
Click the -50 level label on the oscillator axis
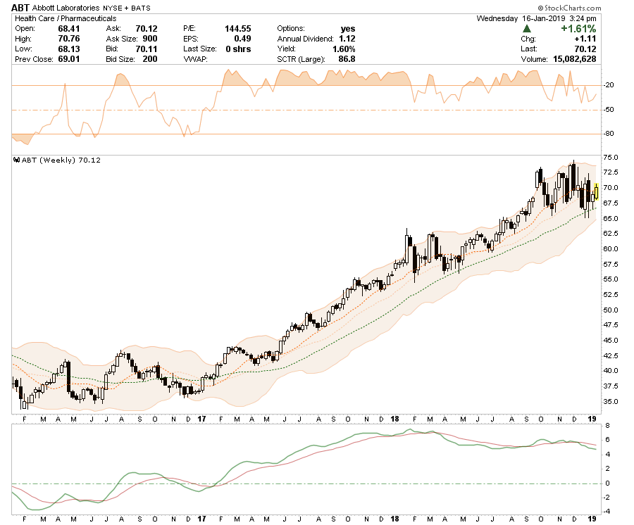[x=609, y=110]
